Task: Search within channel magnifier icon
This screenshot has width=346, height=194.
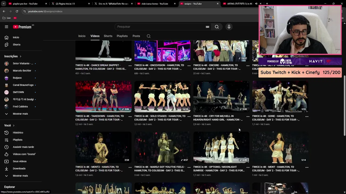Action: click(149, 36)
